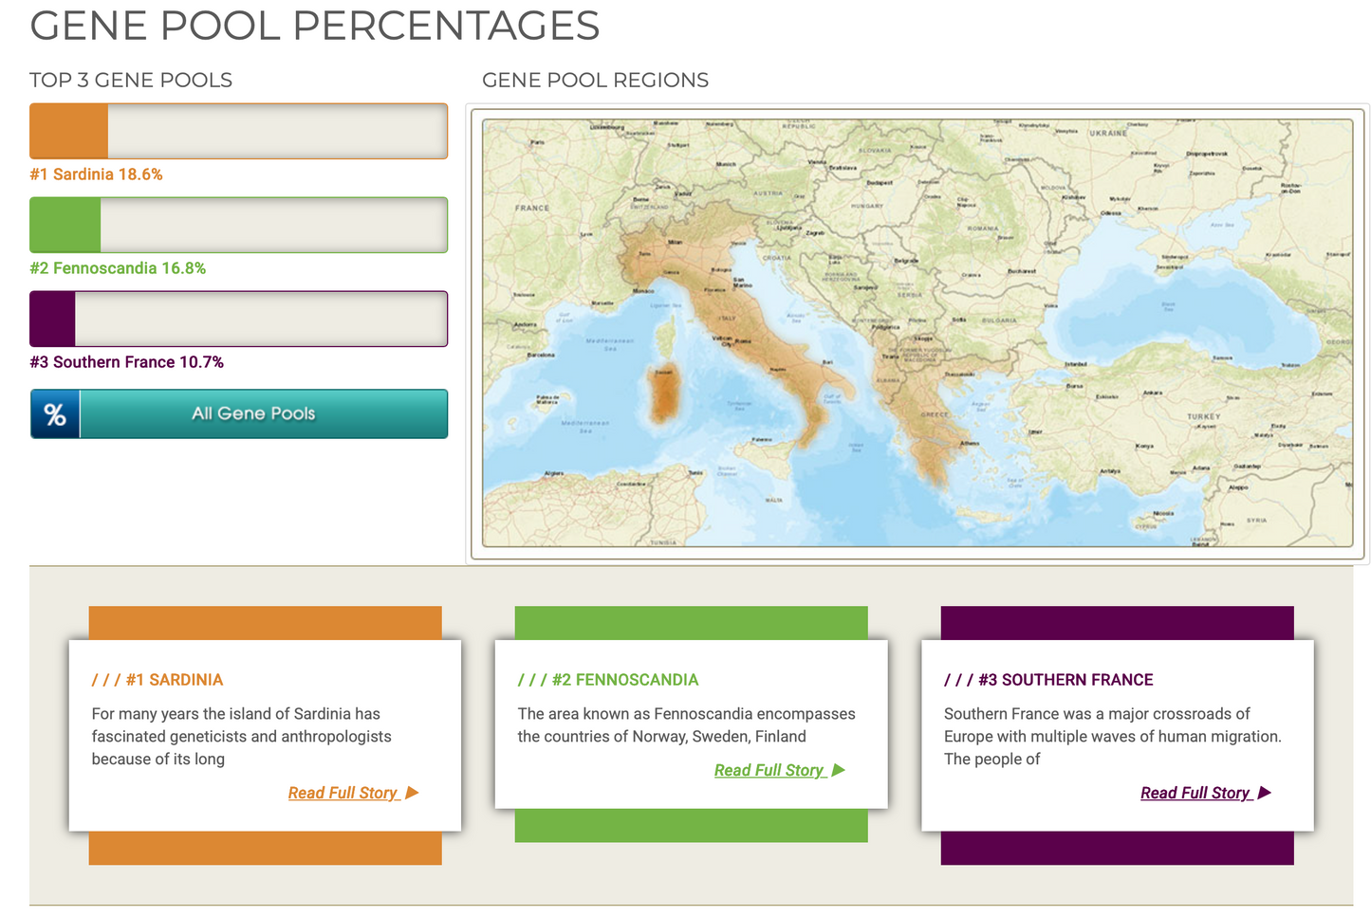Open the All Gene Pools button
This screenshot has height=916, width=1371.
point(253,414)
